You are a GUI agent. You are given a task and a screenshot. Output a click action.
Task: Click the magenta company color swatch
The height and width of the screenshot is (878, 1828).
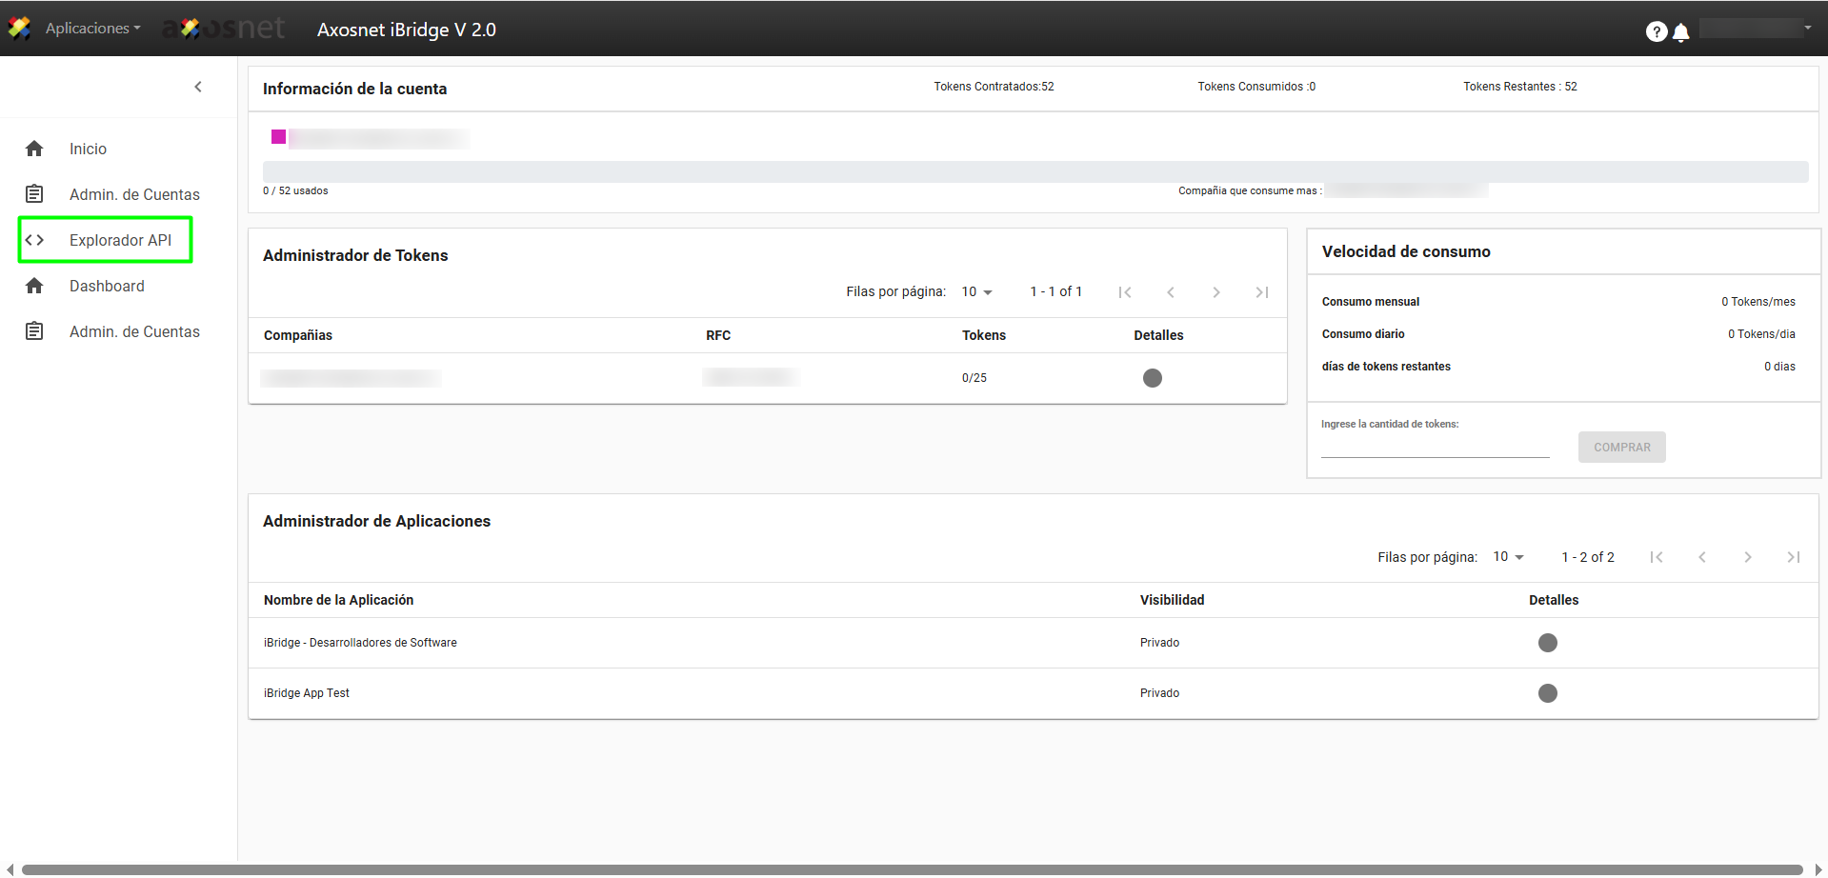click(x=278, y=137)
